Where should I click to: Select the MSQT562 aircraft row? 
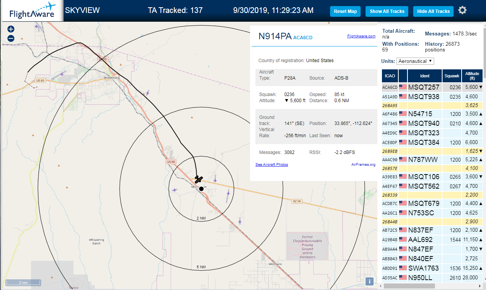(432, 186)
